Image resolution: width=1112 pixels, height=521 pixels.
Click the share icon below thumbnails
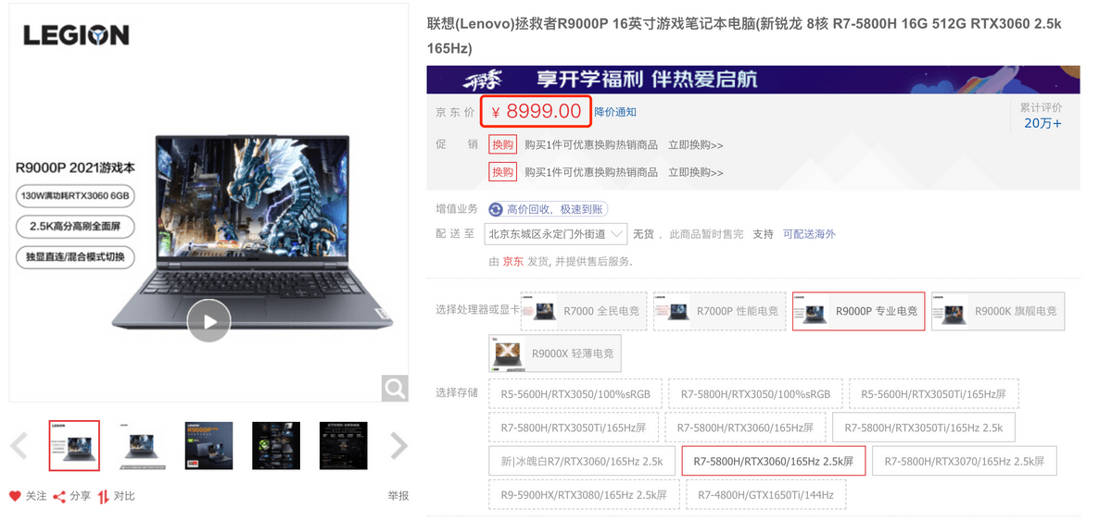click(x=59, y=497)
